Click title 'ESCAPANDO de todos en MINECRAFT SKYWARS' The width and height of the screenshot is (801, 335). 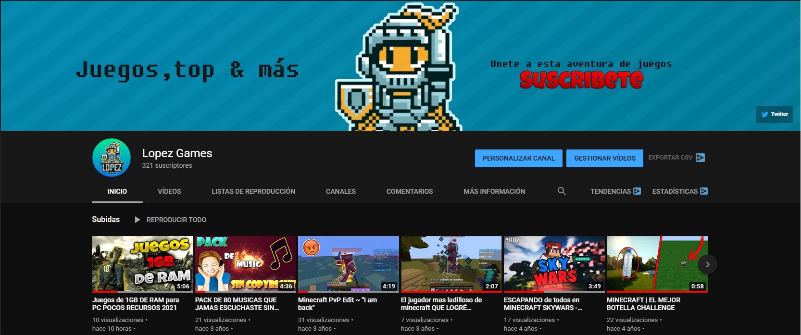click(x=543, y=304)
